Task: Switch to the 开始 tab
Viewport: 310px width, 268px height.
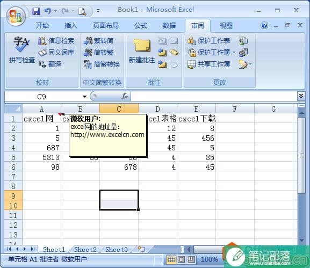Action: coord(42,26)
